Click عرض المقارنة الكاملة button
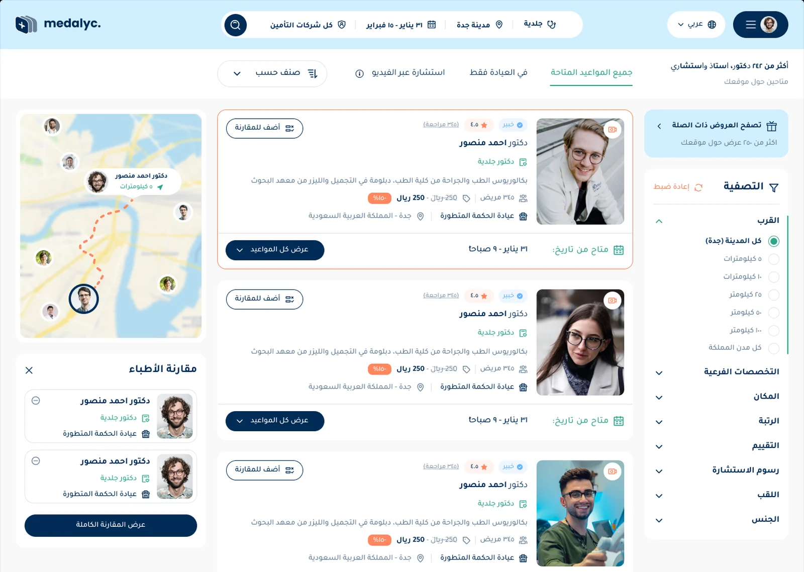Screen dimensions: 804x572 point(111,525)
